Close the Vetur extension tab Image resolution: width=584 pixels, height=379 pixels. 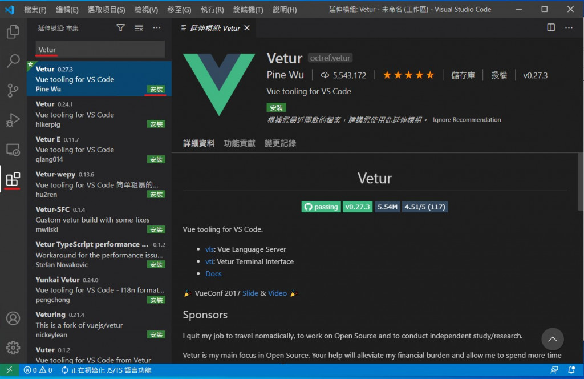(x=247, y=28)
